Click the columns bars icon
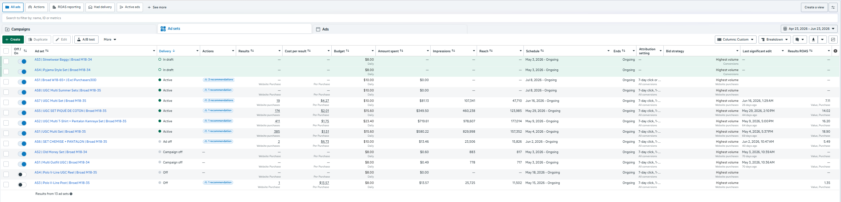Viewport: 841px width, 202px height. pyautogui.click(x=720, y=40)
